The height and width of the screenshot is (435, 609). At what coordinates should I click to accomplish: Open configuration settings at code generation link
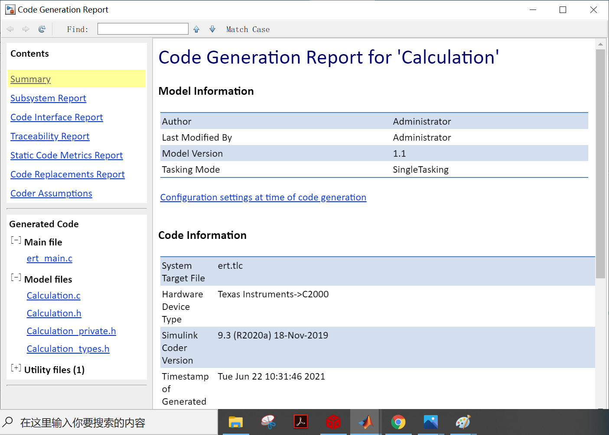pyautogui.click(x=263, y=197)
